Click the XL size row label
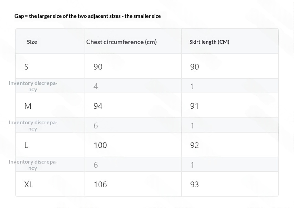This screenshot has height=208, width=294. 29,185
